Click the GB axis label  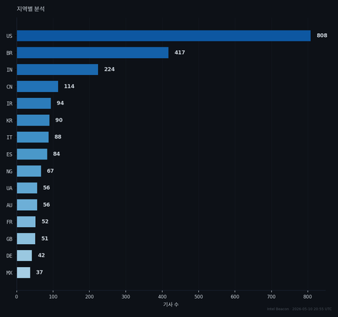tap(9, 239)
